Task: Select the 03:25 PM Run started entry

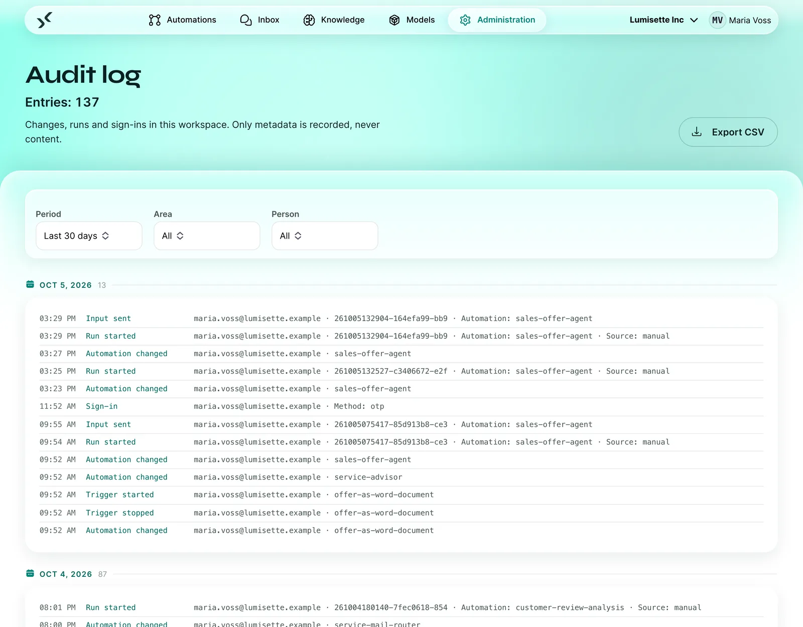Action: (401, 371)
